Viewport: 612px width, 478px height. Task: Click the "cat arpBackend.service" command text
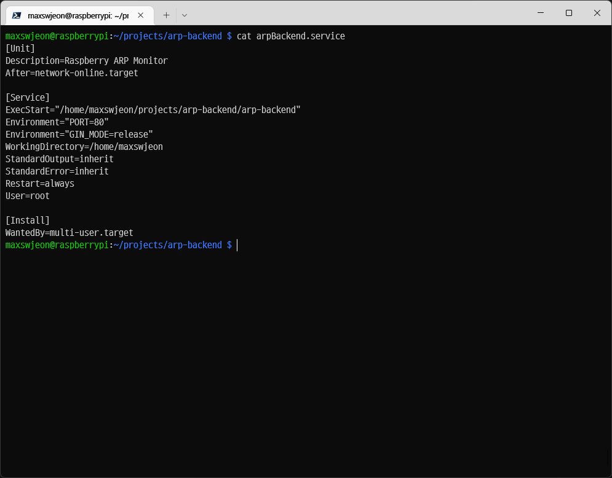point(290,36)
